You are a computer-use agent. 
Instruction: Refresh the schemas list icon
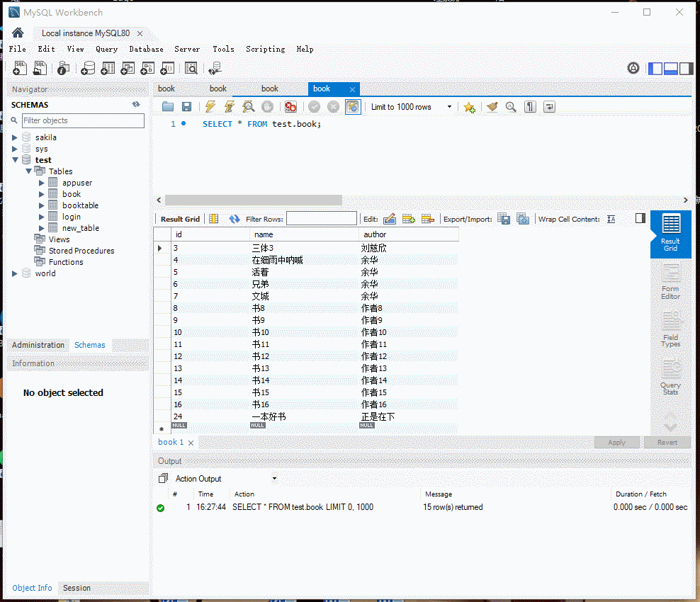click(136, 104)
